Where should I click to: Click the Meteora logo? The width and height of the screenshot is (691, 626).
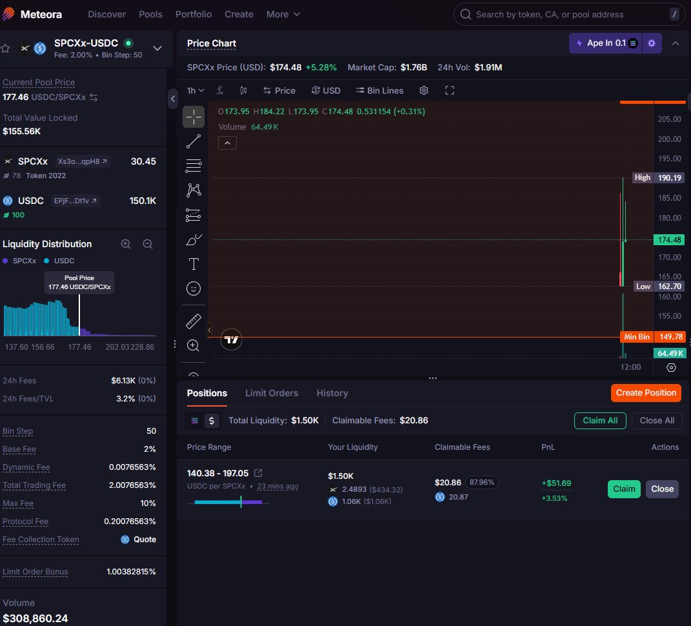(x=33, y=14)
